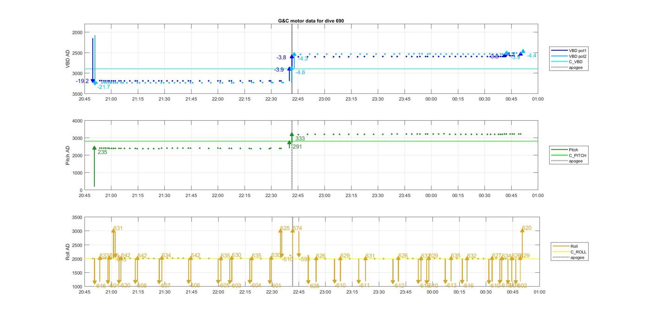Click the '333' annotation in the Pitch plot
The width and height of the screenshot is (650, 322).
300,138
